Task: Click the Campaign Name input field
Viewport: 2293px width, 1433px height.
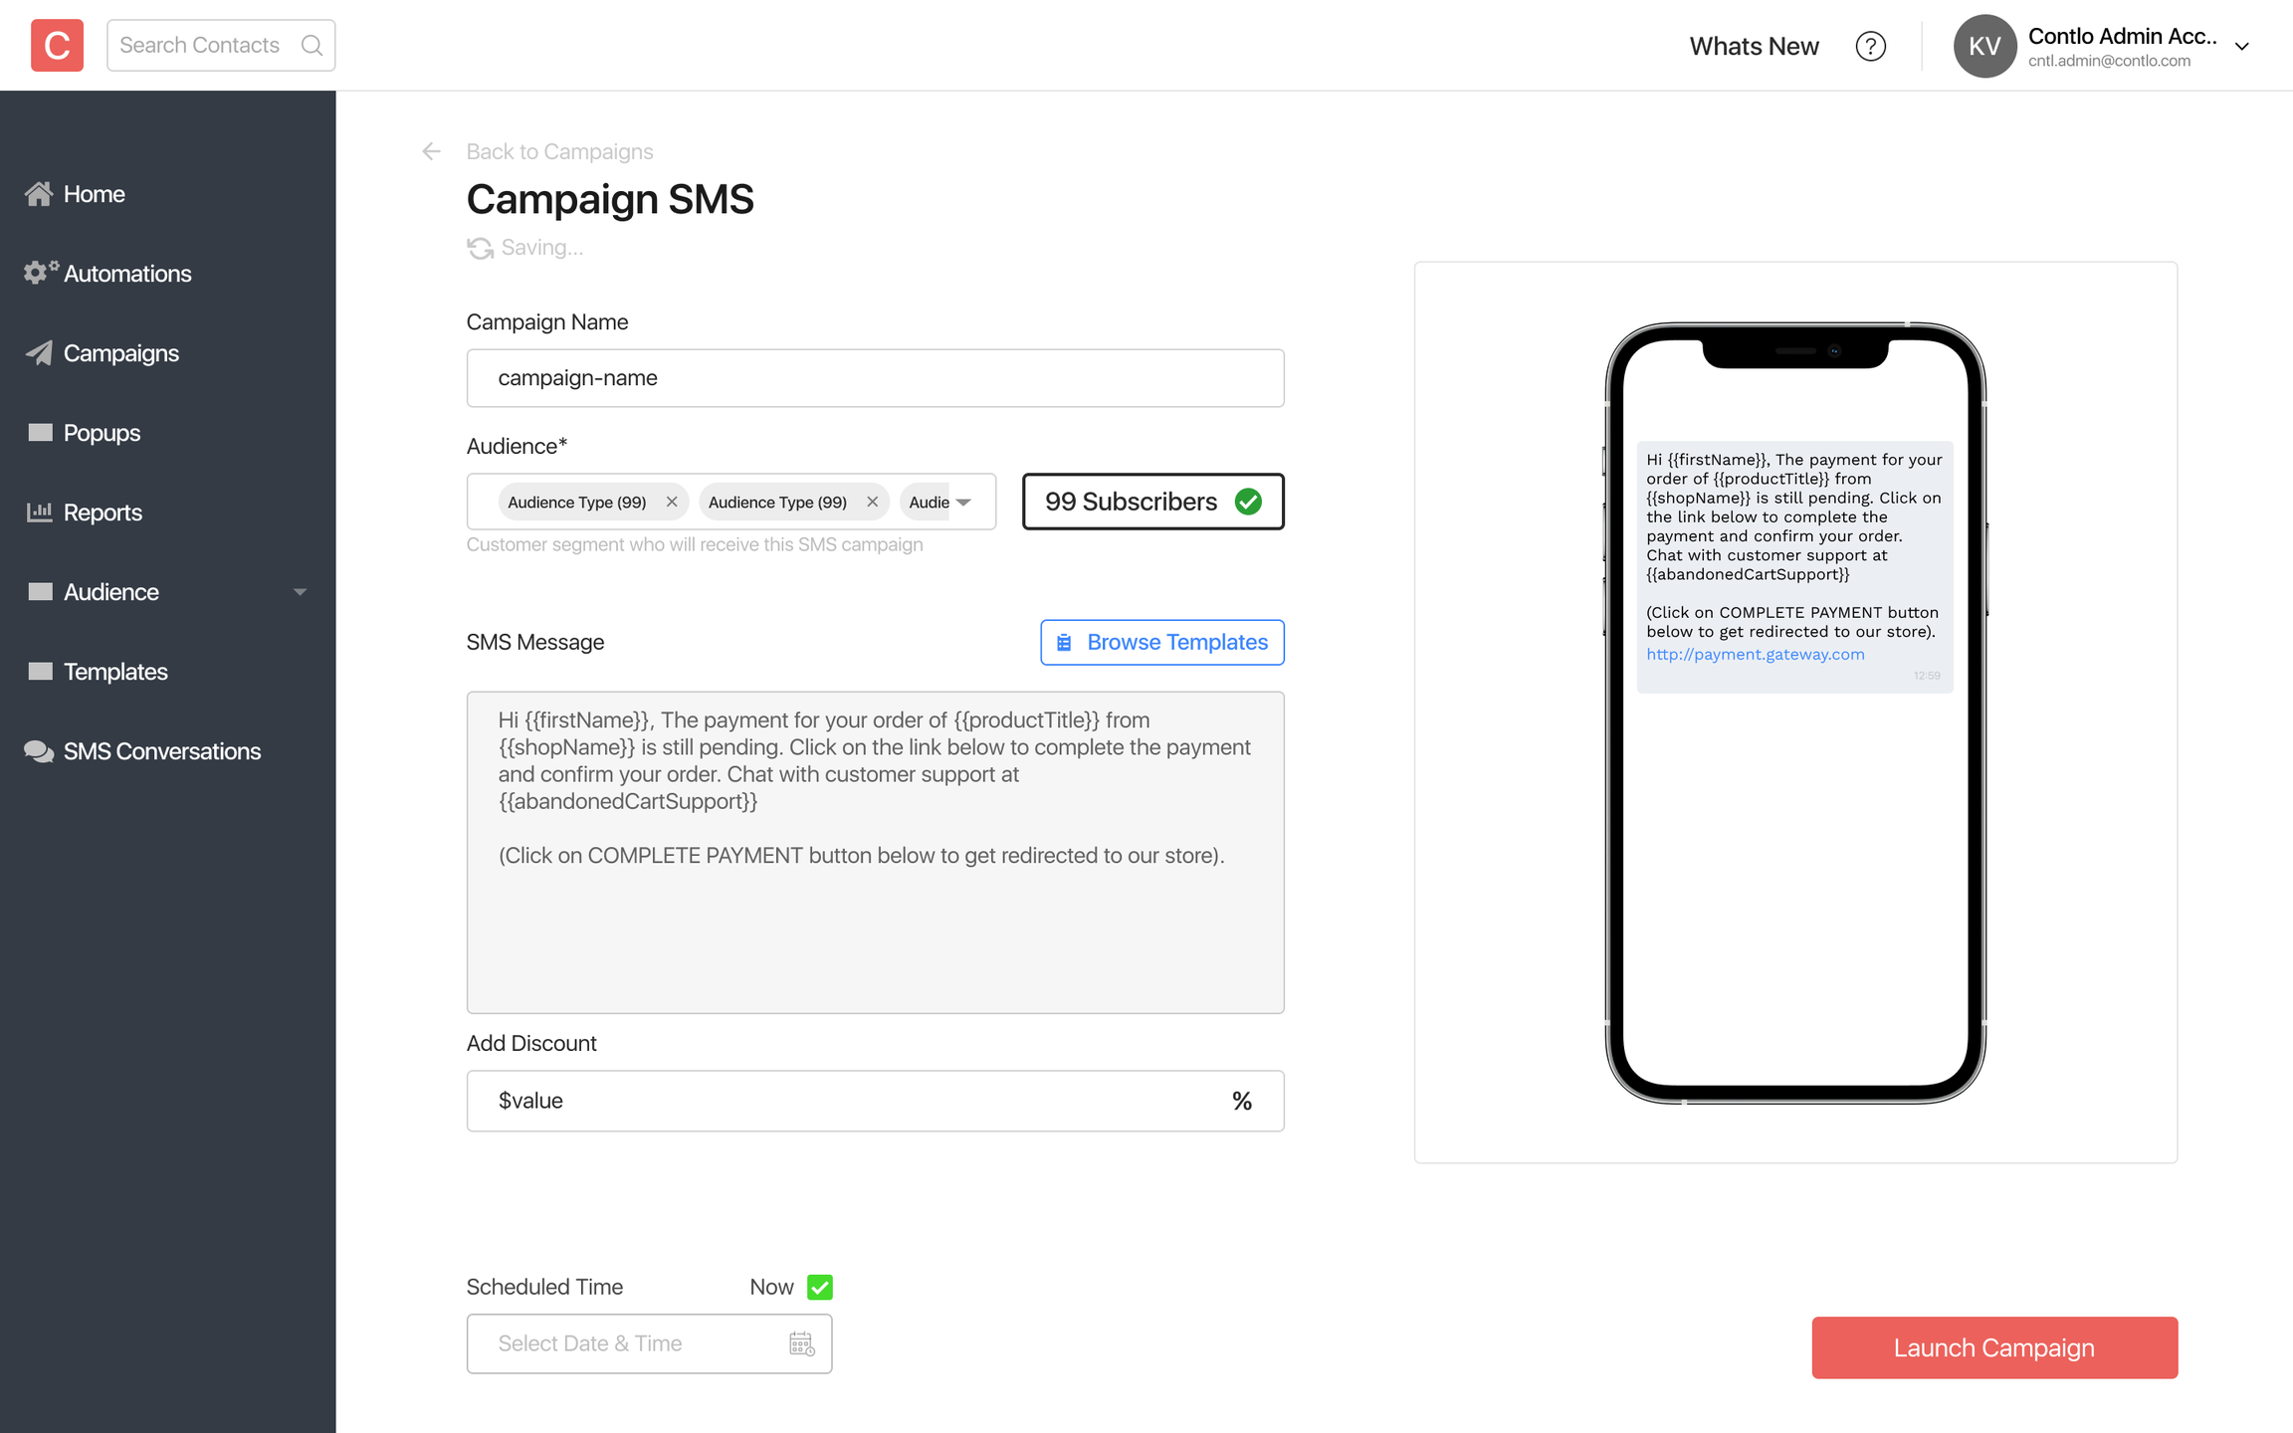Action: 875,378
